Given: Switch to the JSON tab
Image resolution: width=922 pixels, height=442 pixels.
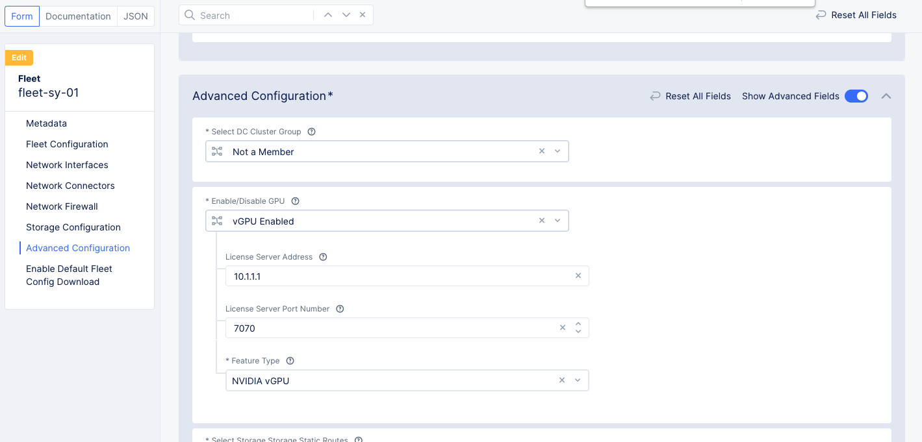Looking at the screenshot, I should click(x=135, y=16).
